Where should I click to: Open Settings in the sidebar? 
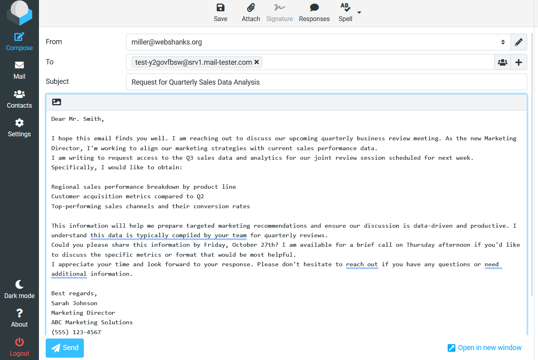click(x=19, y=128)
